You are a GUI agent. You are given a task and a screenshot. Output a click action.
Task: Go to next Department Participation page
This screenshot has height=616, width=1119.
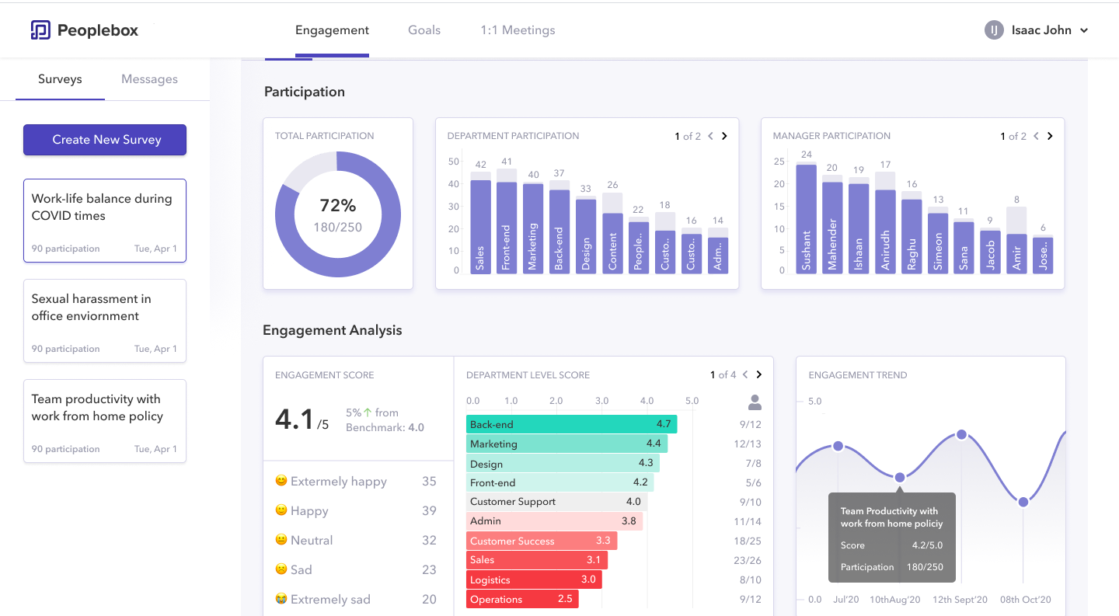pos(724,136)
